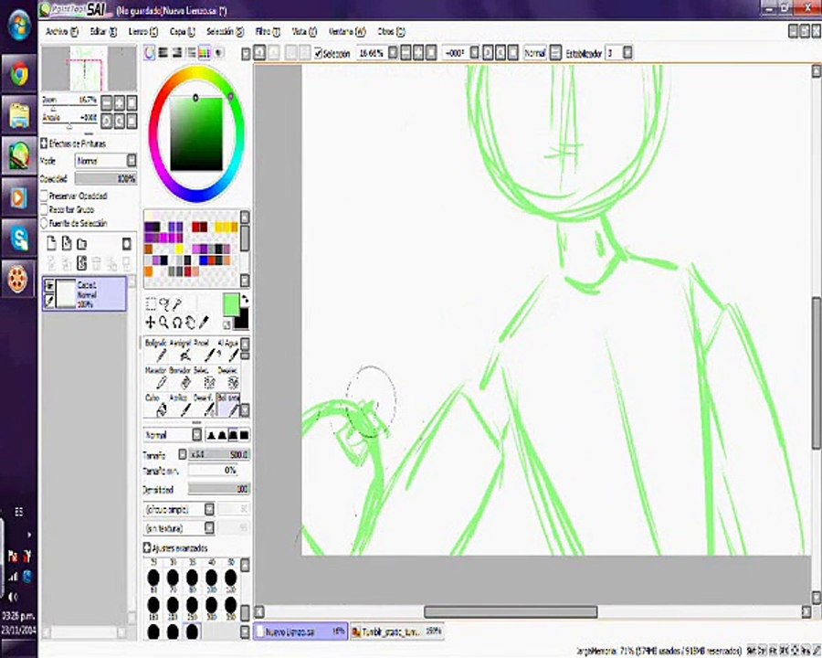
Task: Open the toolbar Normal view mode dropdown
Action: (x=555, y=53)
